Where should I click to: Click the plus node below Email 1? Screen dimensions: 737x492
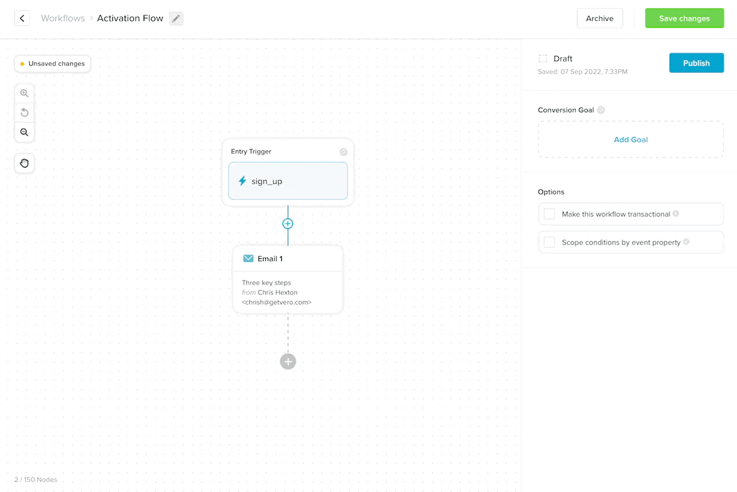pos(287,361)
